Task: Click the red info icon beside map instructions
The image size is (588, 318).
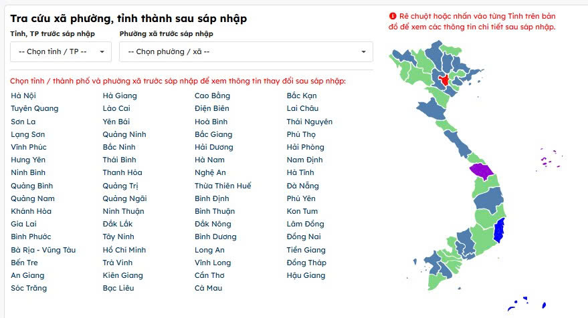Action: (x=393, y=16)
